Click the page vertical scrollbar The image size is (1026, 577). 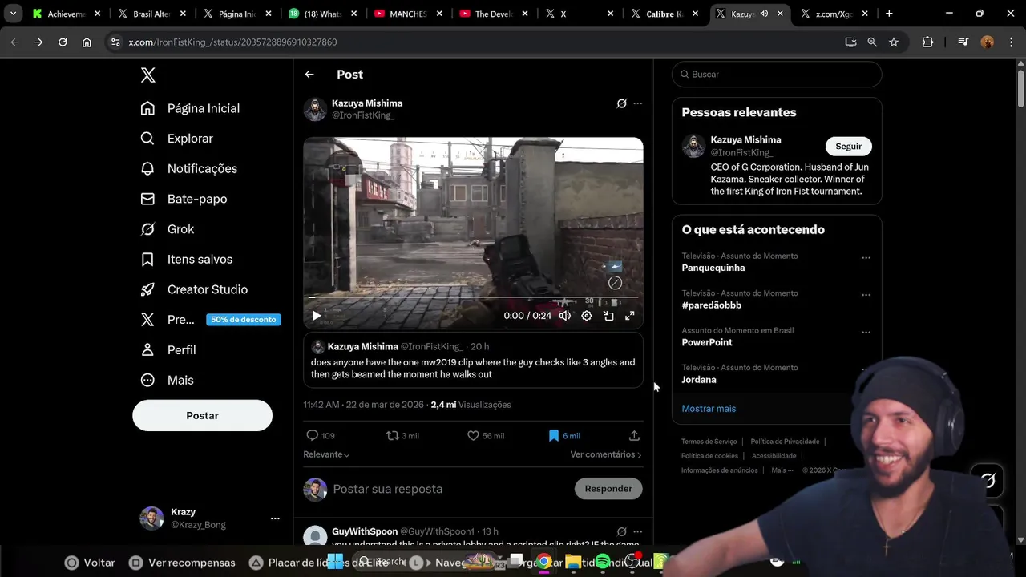click(1020, 88)
